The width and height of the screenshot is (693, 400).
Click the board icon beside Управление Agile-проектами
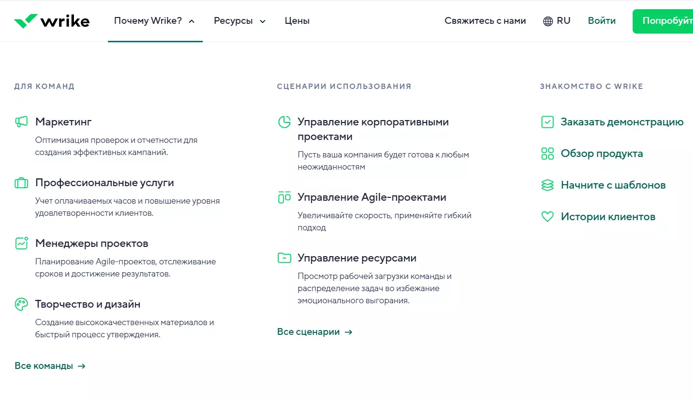(x=284, y=197)
